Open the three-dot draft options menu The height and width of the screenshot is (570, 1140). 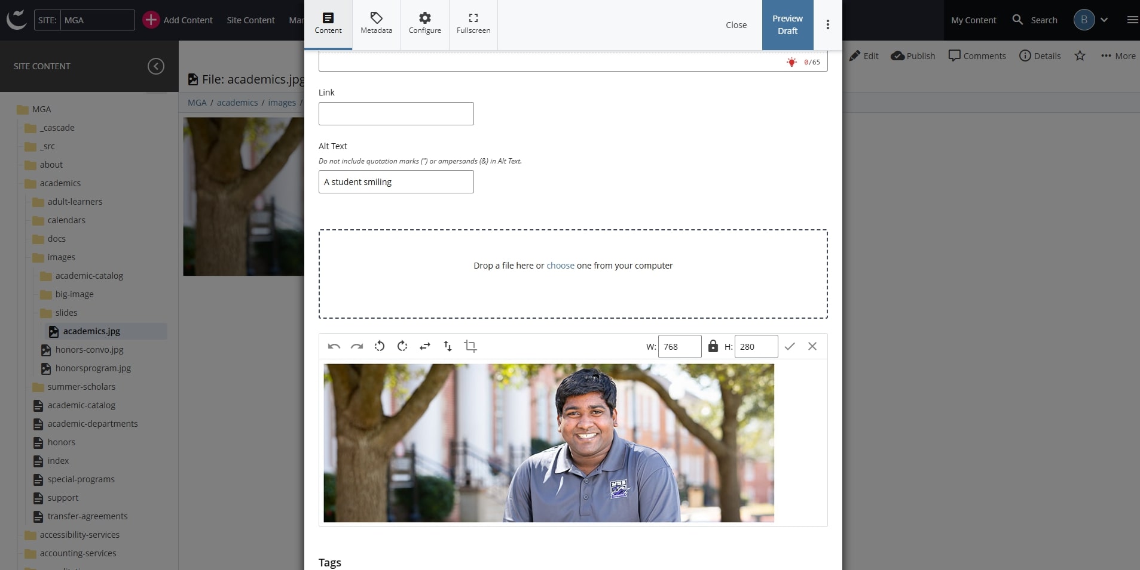tap(827, 24)
